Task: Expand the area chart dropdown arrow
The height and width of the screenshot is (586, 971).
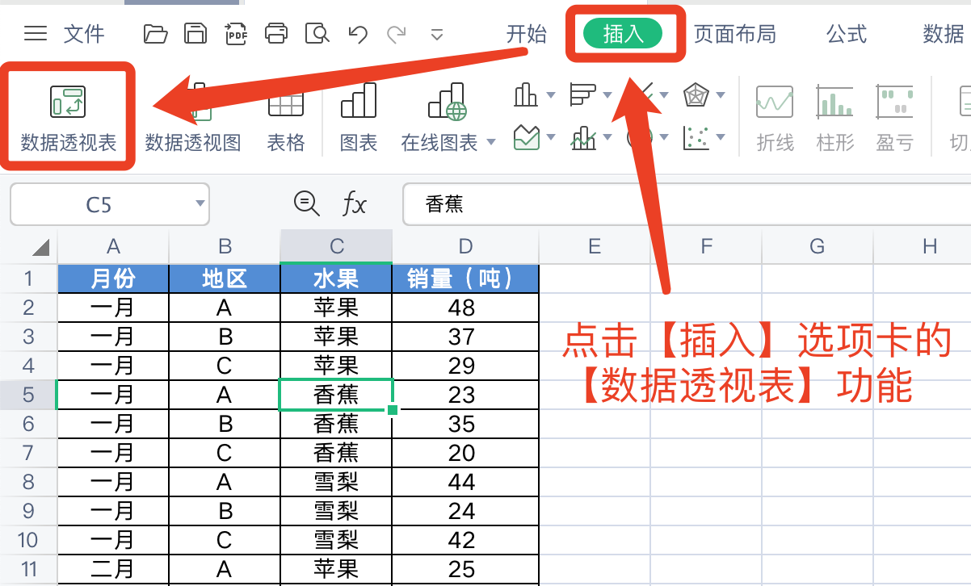Action: pos(551,138)
